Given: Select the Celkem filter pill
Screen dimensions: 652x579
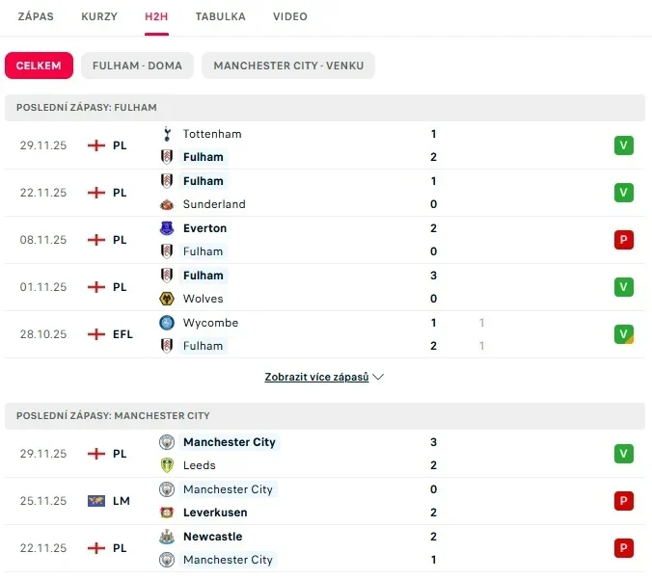Looking at the screenshot, I should [x=39, y=66].
